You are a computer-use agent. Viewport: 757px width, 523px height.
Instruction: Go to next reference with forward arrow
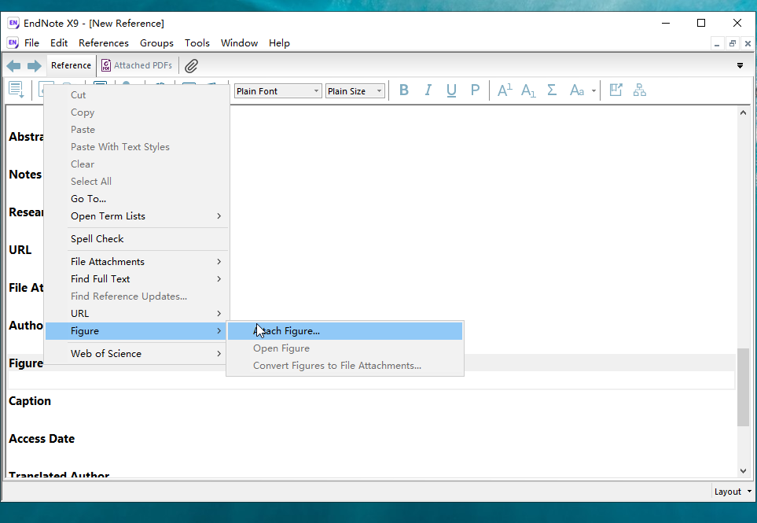(x=35, y=66)
